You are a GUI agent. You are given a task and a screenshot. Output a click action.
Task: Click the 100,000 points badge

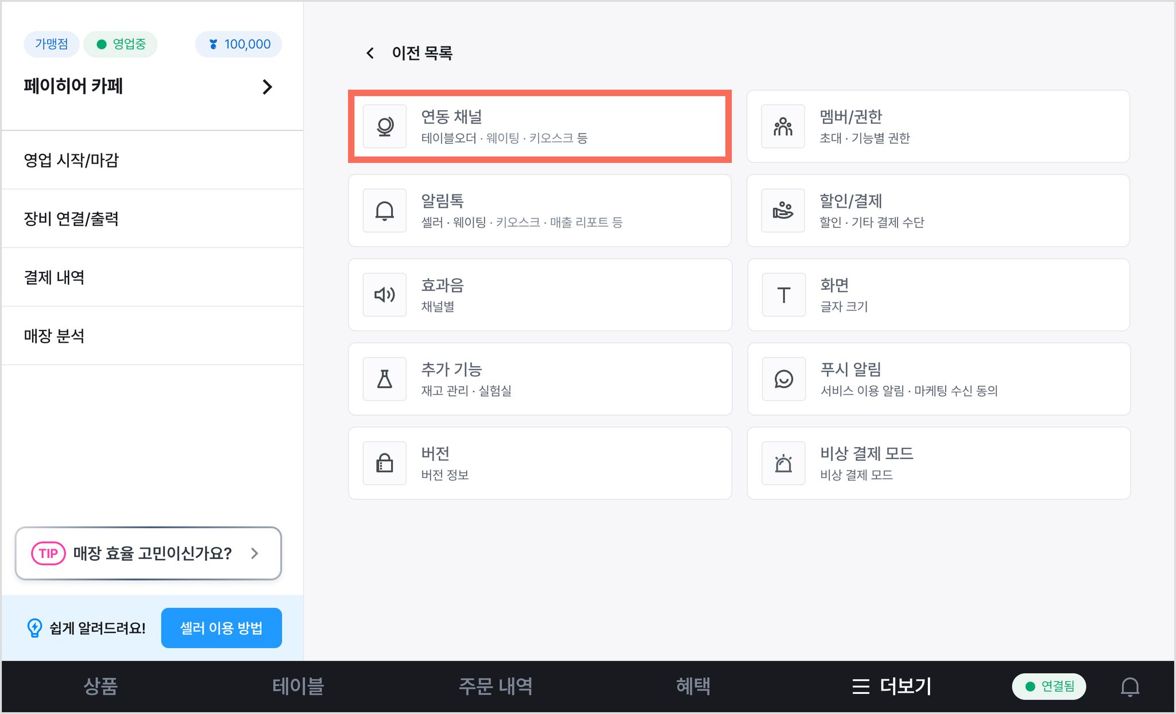[x=238, y=44]
